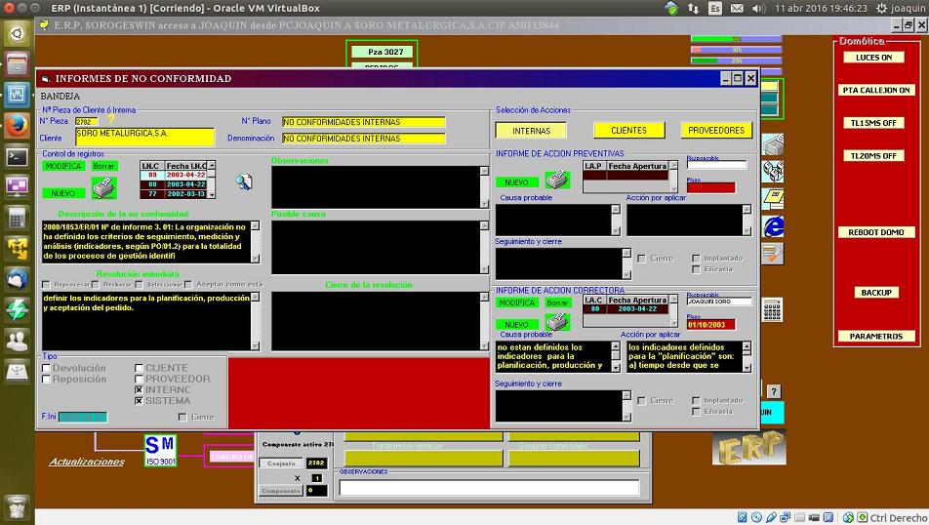Open the Es keyboard layout indicator
The height and width of the screenshot is (525, 929).
(x=715, y=9)
